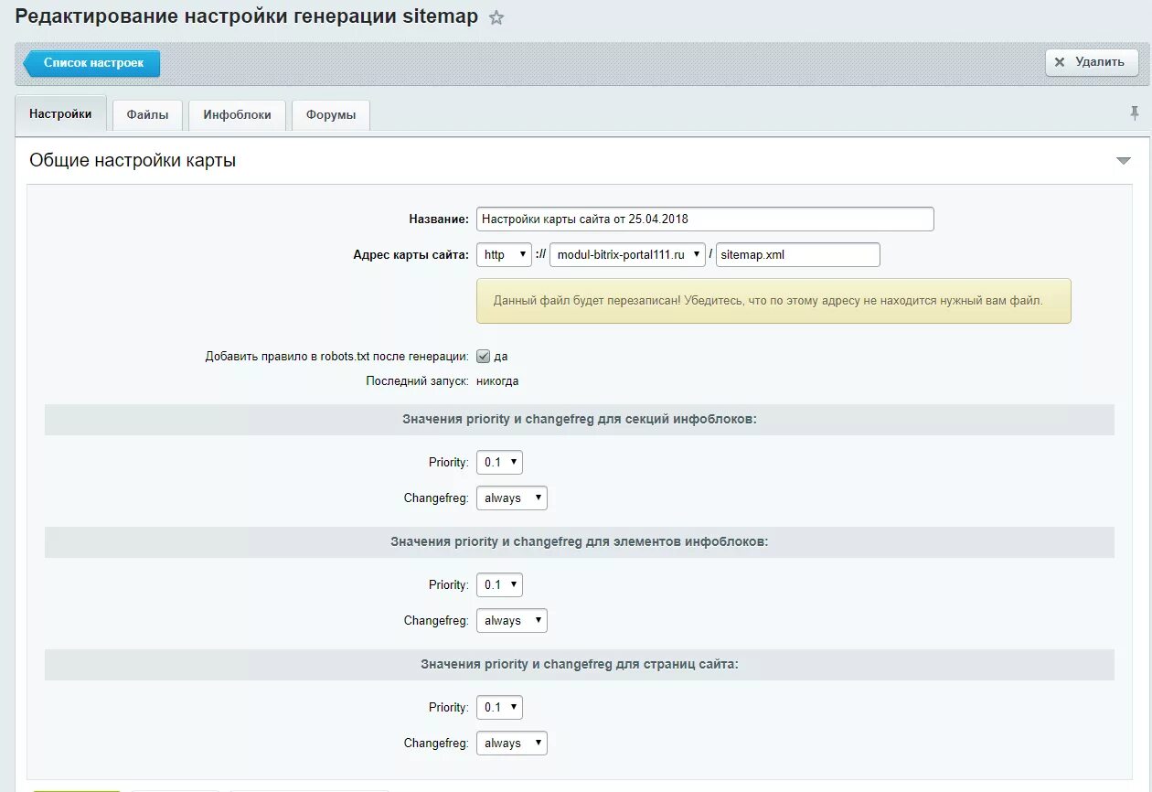Open the Инфоблоки tab

click(x=237, y=115)
